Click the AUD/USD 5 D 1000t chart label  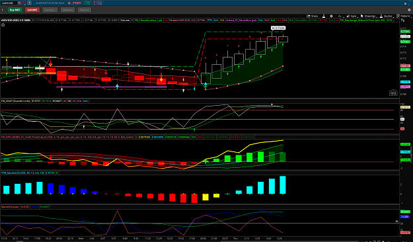coord(16,20)
